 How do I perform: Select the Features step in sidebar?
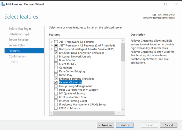coord(24,51)
